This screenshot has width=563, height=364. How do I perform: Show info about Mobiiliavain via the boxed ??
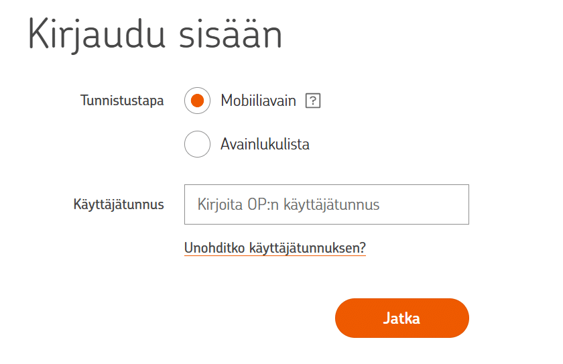313,101
